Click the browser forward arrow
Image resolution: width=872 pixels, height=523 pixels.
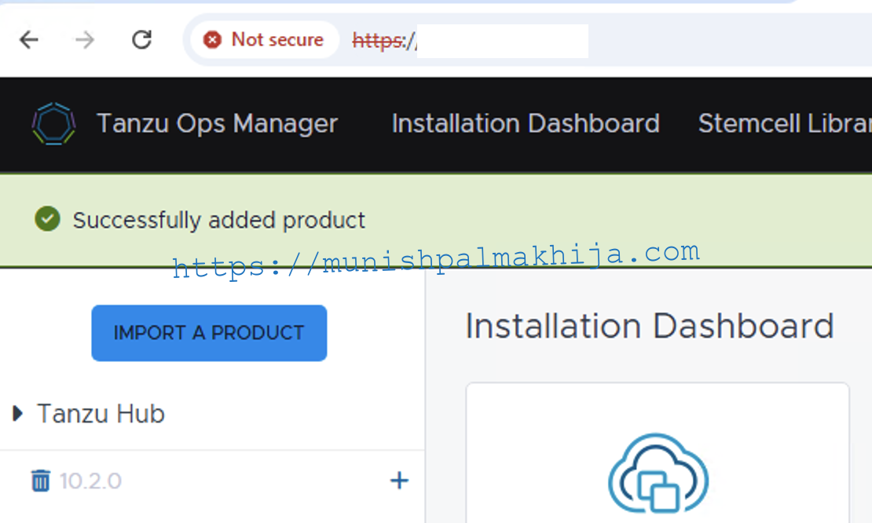point(85,40)
